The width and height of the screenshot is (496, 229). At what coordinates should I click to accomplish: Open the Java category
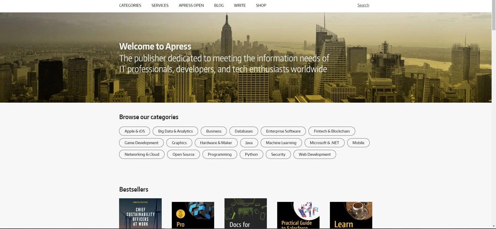[x=249, y=143]
